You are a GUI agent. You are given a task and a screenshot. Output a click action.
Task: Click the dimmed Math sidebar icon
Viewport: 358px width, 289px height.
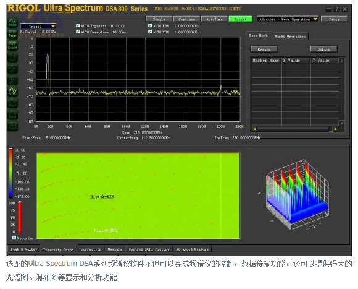(x=12, y=126)
